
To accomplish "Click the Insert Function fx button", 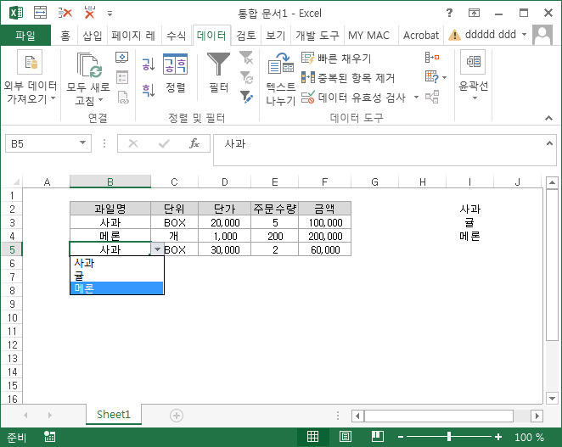I will (194, 143).
